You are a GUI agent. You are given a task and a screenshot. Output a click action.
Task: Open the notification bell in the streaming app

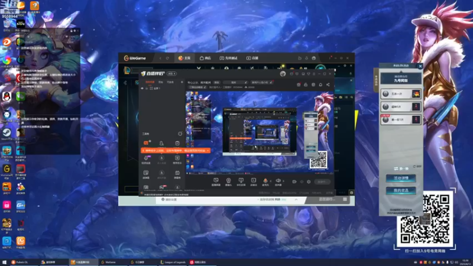tap(320, 85)
